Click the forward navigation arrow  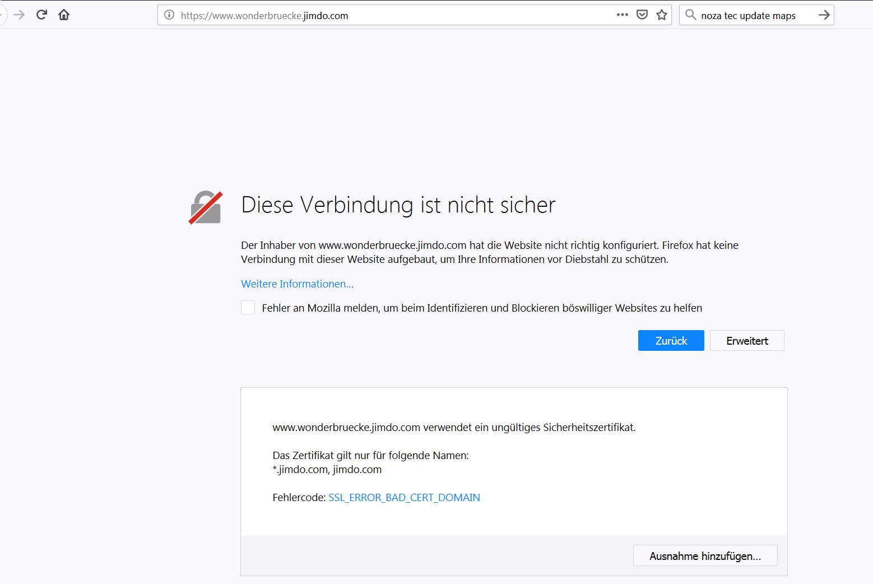[x=19, y=15]
